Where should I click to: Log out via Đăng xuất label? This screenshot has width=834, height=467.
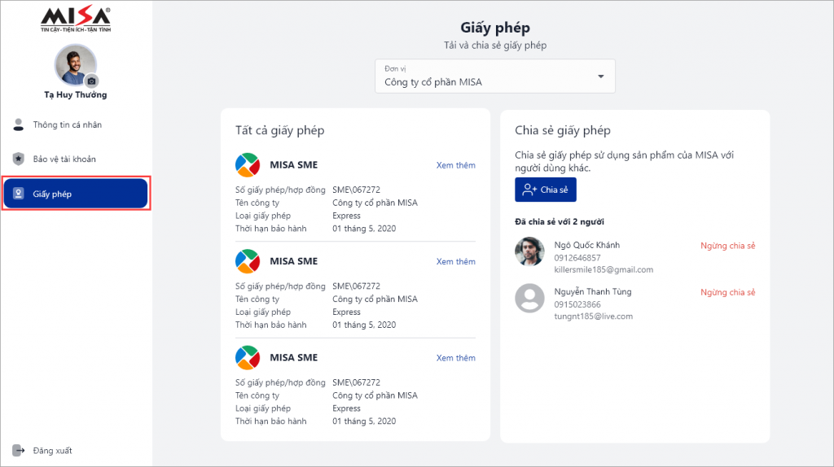52,451
